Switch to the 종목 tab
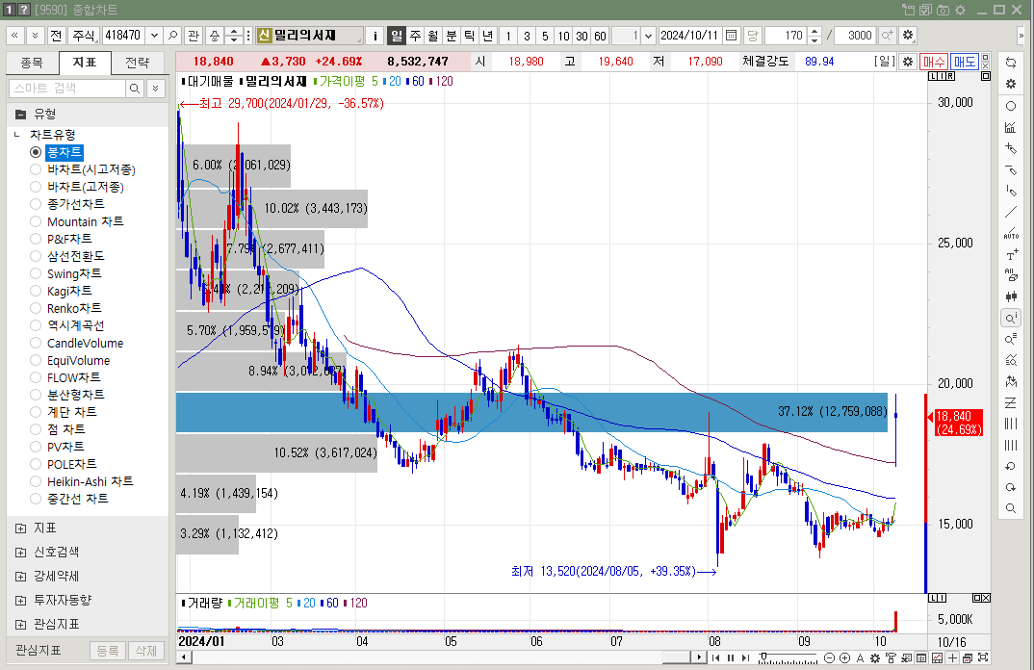 click(32, 63)
